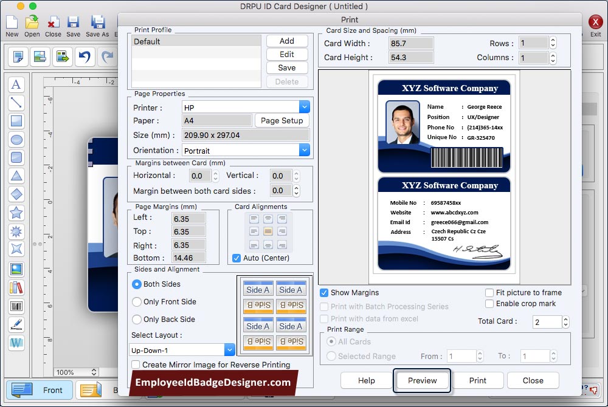Enable crop mark checkbox
The height and width of the screenshot is (407, 608).
pos(489,304)
